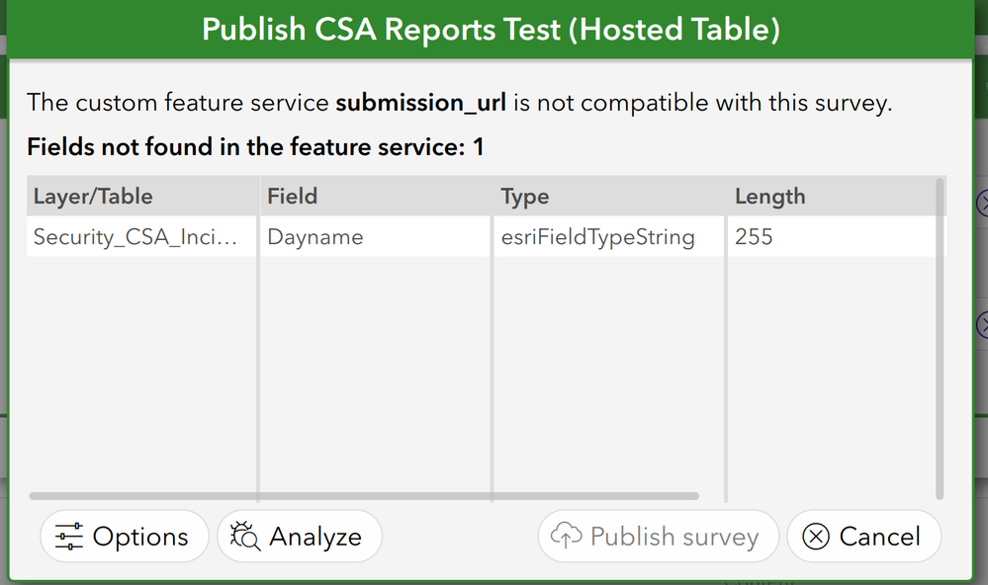Click the Field column header
This screenshot has width=988, height=585.
click(x=293, y=197)
